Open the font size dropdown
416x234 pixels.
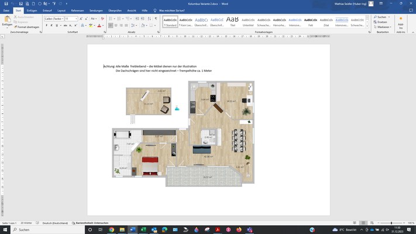point(71,19)
